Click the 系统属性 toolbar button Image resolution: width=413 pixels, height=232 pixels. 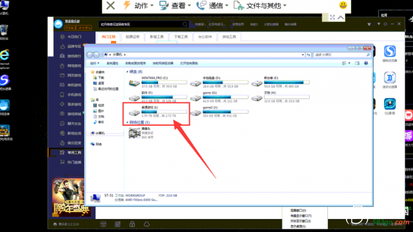112,63
